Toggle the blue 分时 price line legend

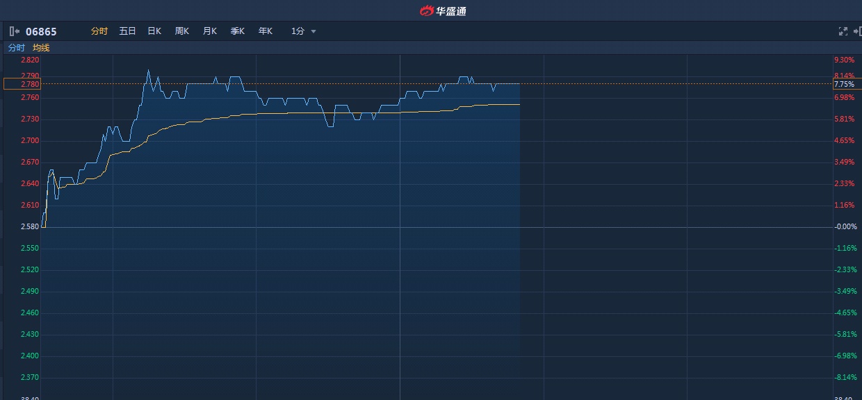point(16,48)
